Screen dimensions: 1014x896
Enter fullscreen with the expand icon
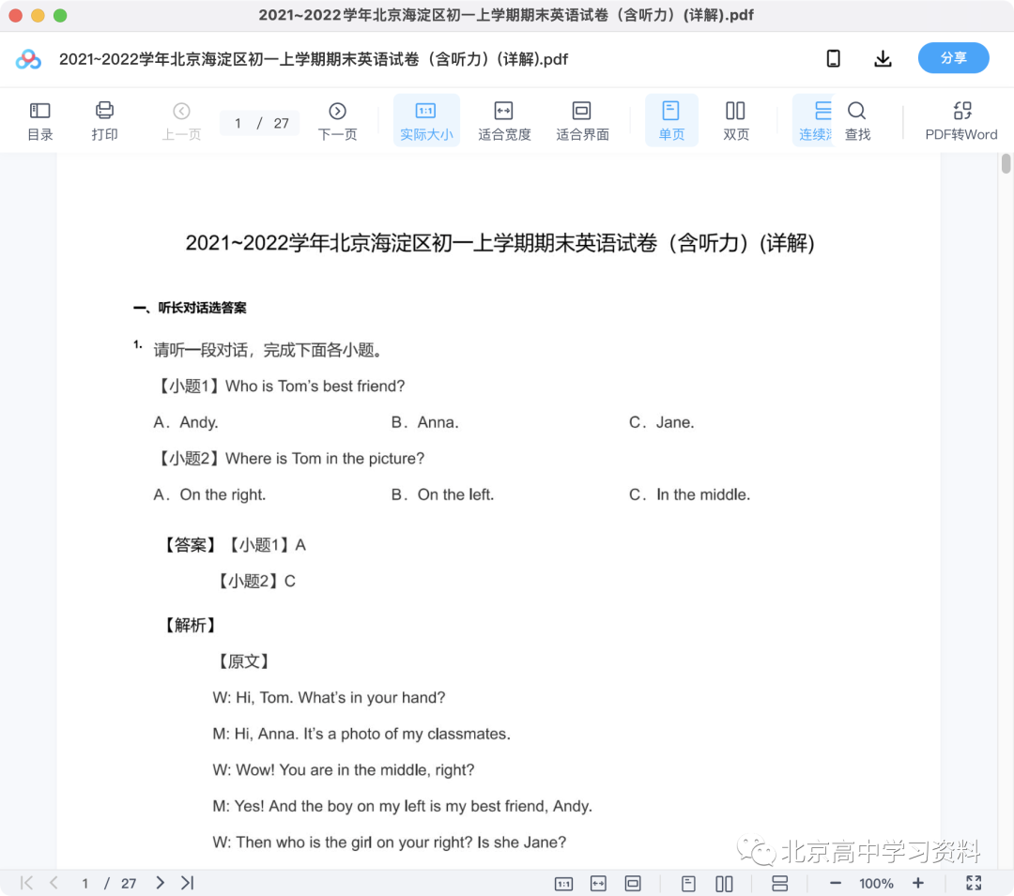[x=974, y=883]
